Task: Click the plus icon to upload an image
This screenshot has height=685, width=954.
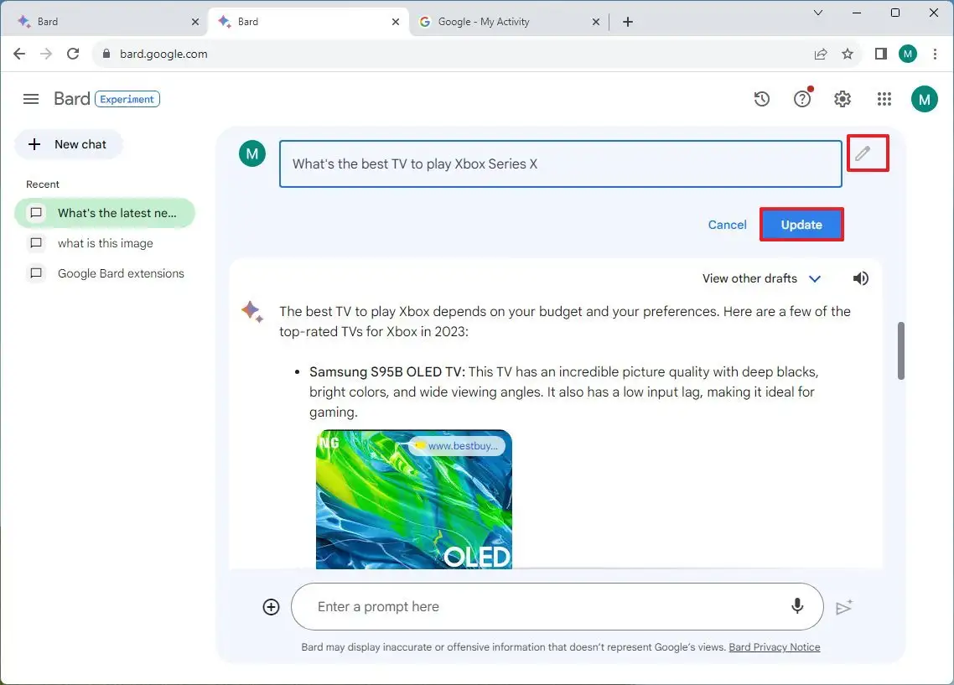Action: click(x=271, y=606)
